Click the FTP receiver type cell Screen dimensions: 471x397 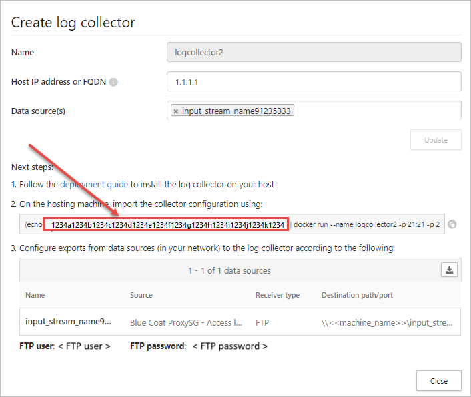[x=262, y=322]
